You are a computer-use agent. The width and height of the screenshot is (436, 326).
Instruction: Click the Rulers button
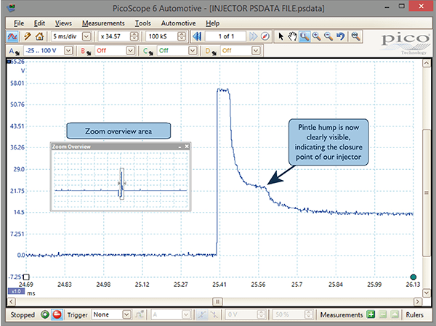414,314
